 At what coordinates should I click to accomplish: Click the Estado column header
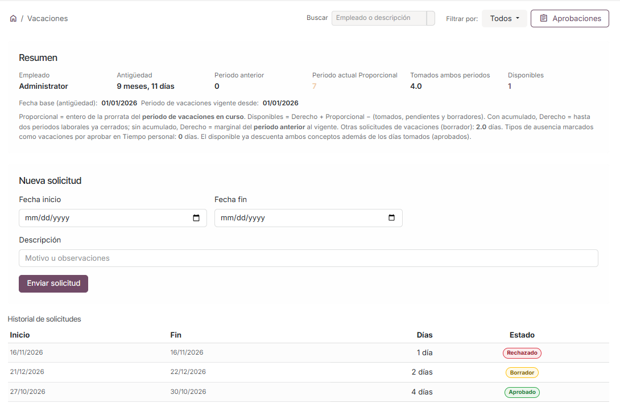tap(522, 335)
